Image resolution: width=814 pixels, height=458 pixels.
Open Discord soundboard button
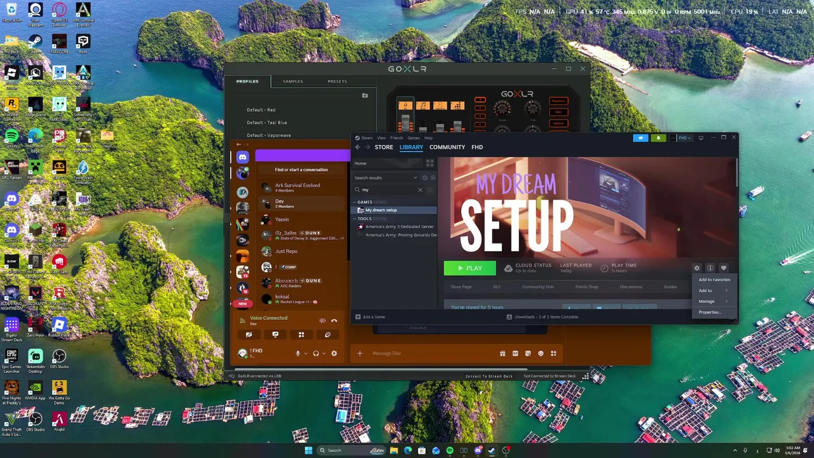[x=328, y=335]
